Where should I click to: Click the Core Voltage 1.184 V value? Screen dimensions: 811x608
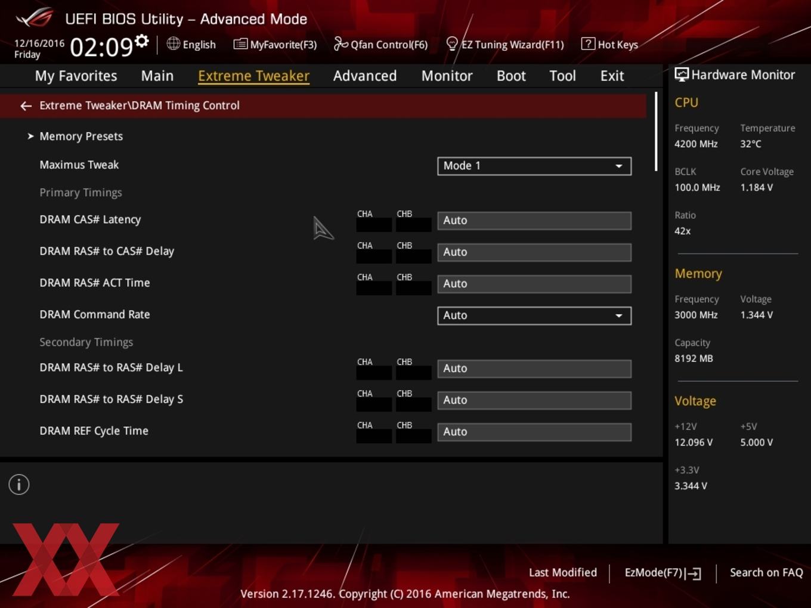(x=757, y=187)
